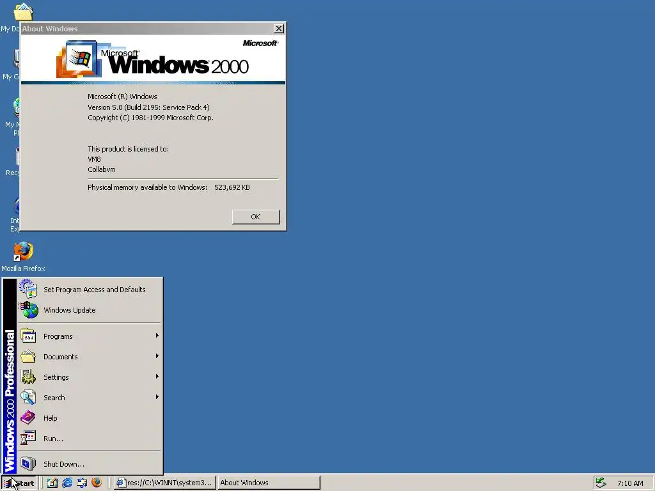655x491 pixels.
Task: Open Mozilla Firefox desktop shortcut
Action: (23, 257)
